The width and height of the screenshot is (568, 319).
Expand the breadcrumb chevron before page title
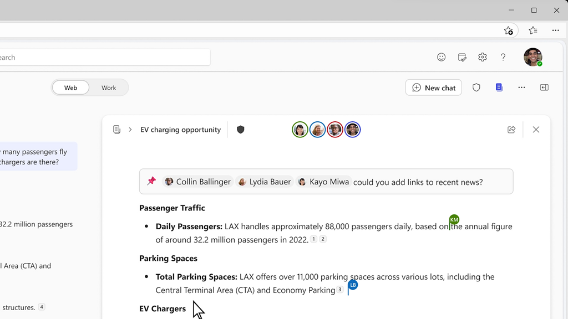pyautogui.click(x=130, y=130)
